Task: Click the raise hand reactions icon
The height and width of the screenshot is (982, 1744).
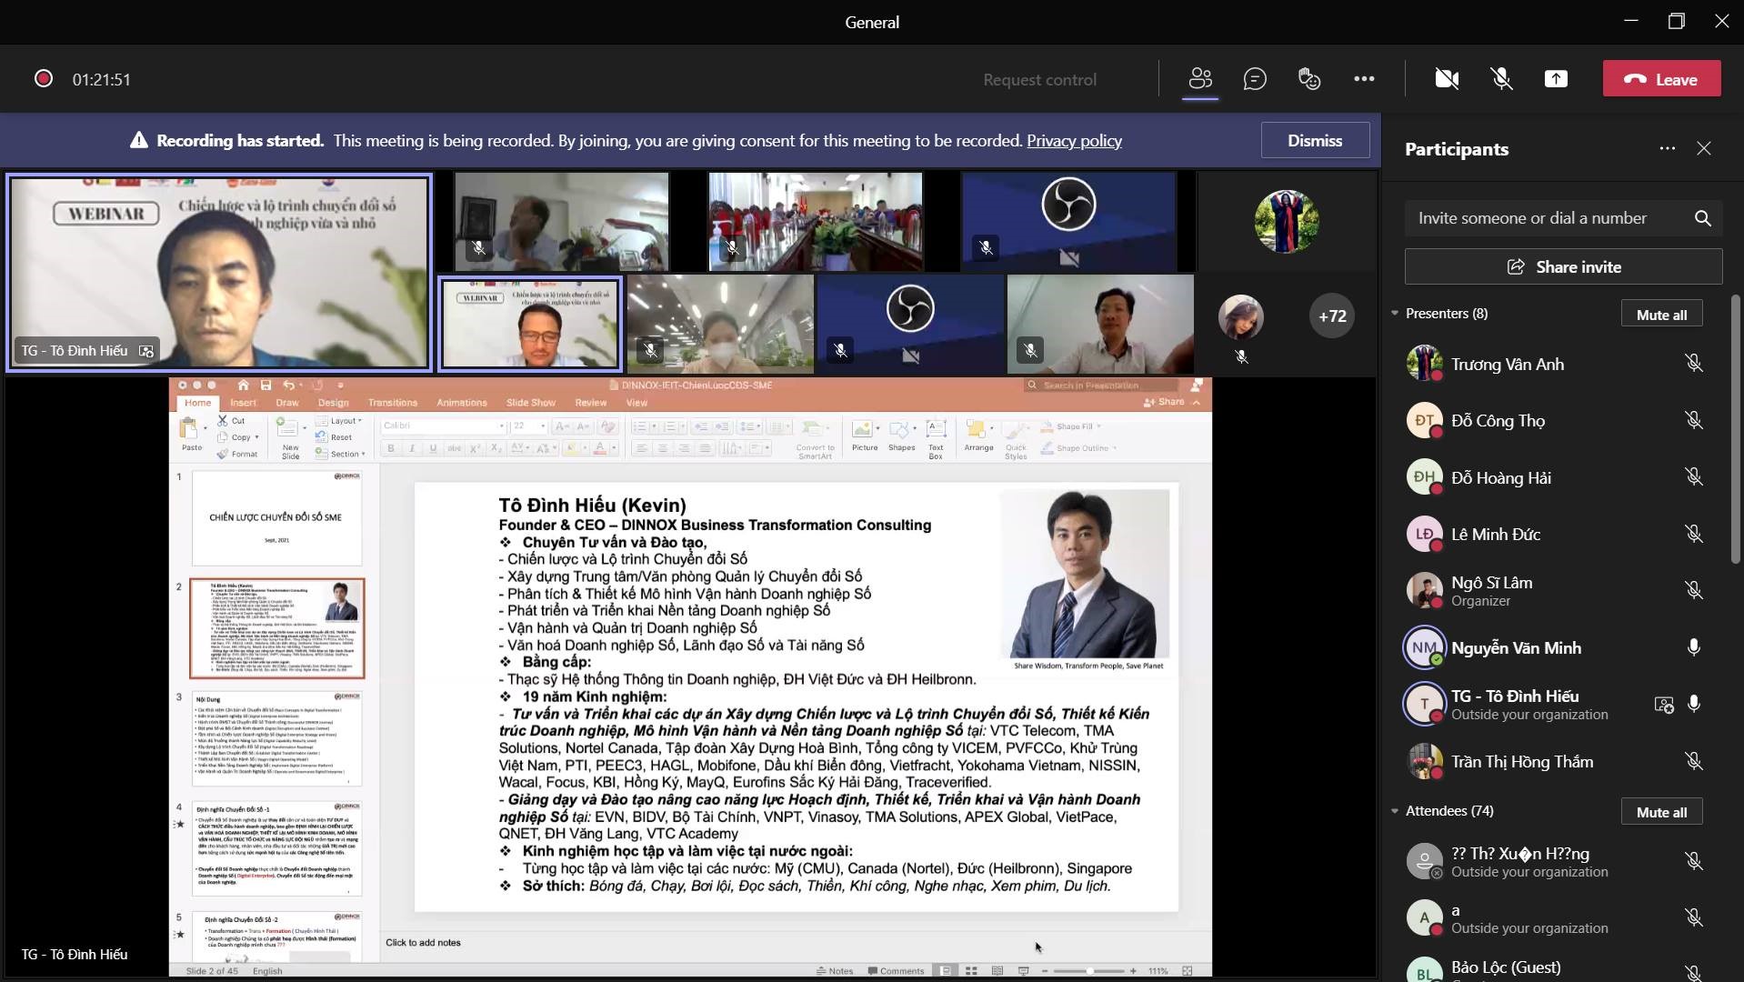Action: (x=1309, y=79)
